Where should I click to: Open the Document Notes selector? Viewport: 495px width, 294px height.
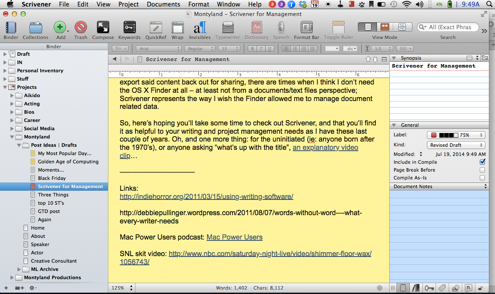point(439,186)
